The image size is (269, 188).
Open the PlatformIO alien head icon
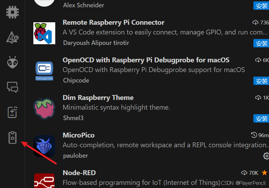coord(13,62)
